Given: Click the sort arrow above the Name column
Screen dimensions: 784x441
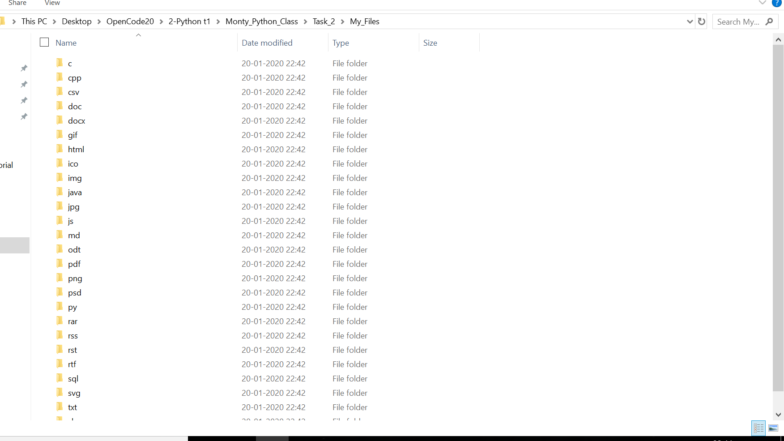Looking at the screenshot, I should pyautogui.click(x=138, y=34).
